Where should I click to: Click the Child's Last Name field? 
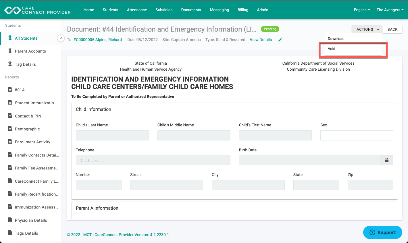112,135
